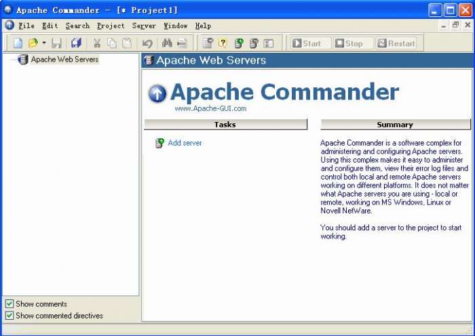475x336 pixels.
Task: Click the server properties toolbar icon
Action: pos(254,43)
